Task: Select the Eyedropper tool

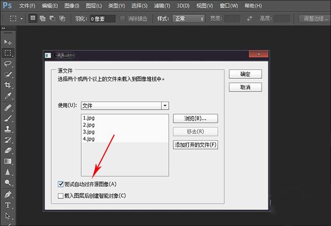Action: tap(8, 96)
